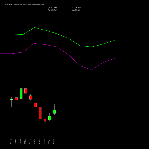The image size is (149, 149).
Task: Click the COCHINSHIP option chart title text
Action: coord(24,4)
